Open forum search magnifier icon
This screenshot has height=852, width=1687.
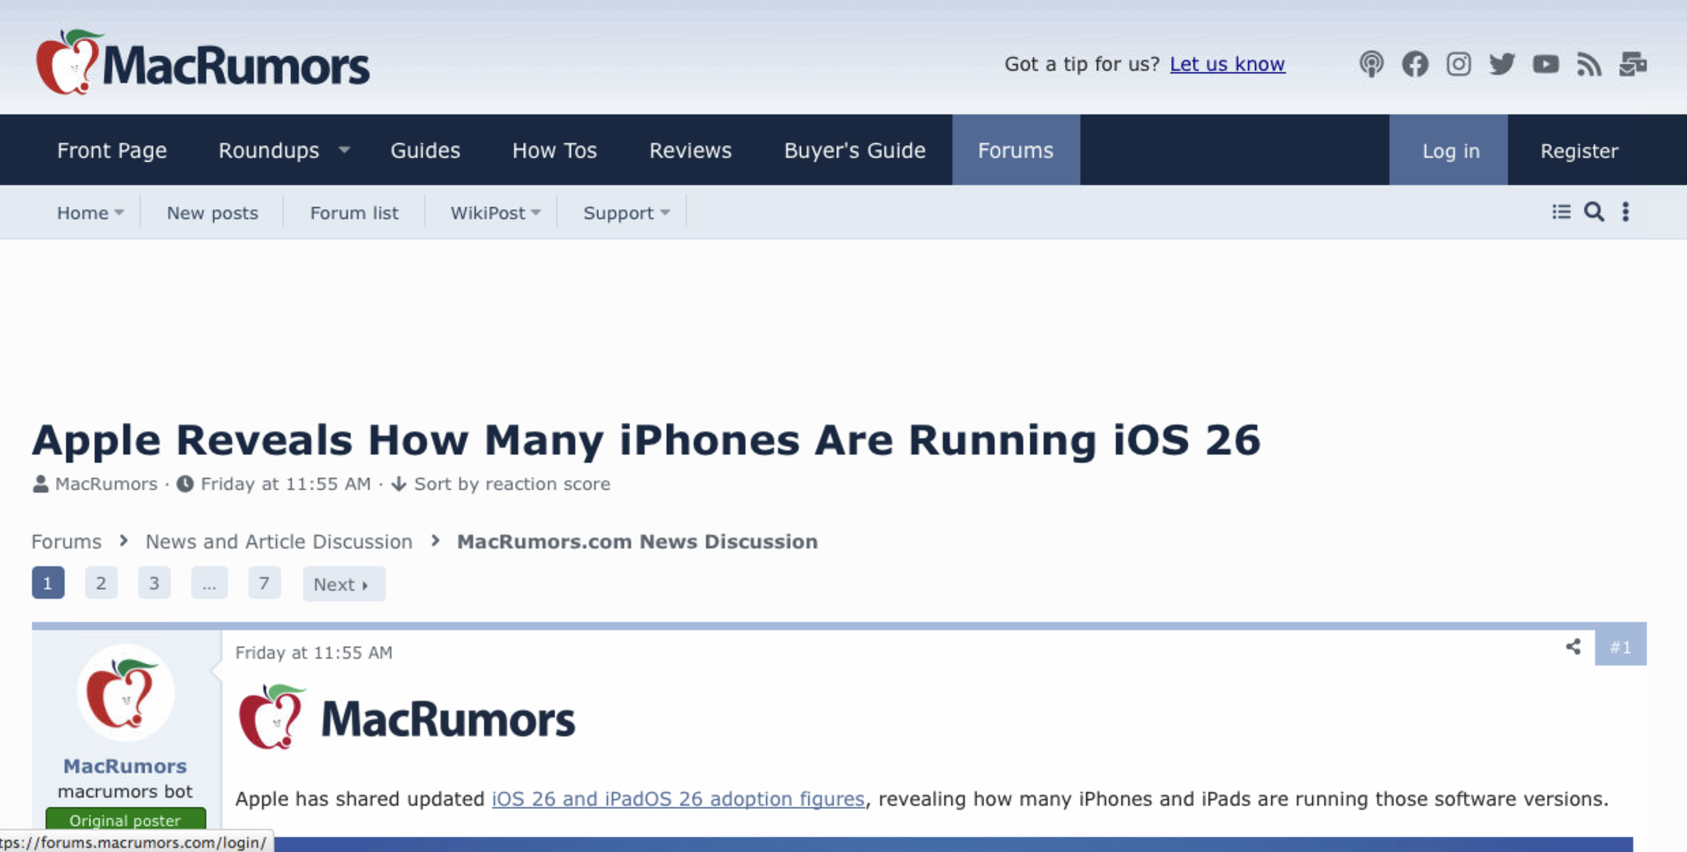click(x=1594, y=212)
